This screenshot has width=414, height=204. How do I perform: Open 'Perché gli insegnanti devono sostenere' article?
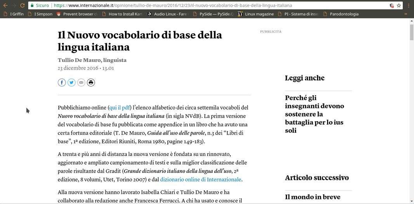click(314, 114)
